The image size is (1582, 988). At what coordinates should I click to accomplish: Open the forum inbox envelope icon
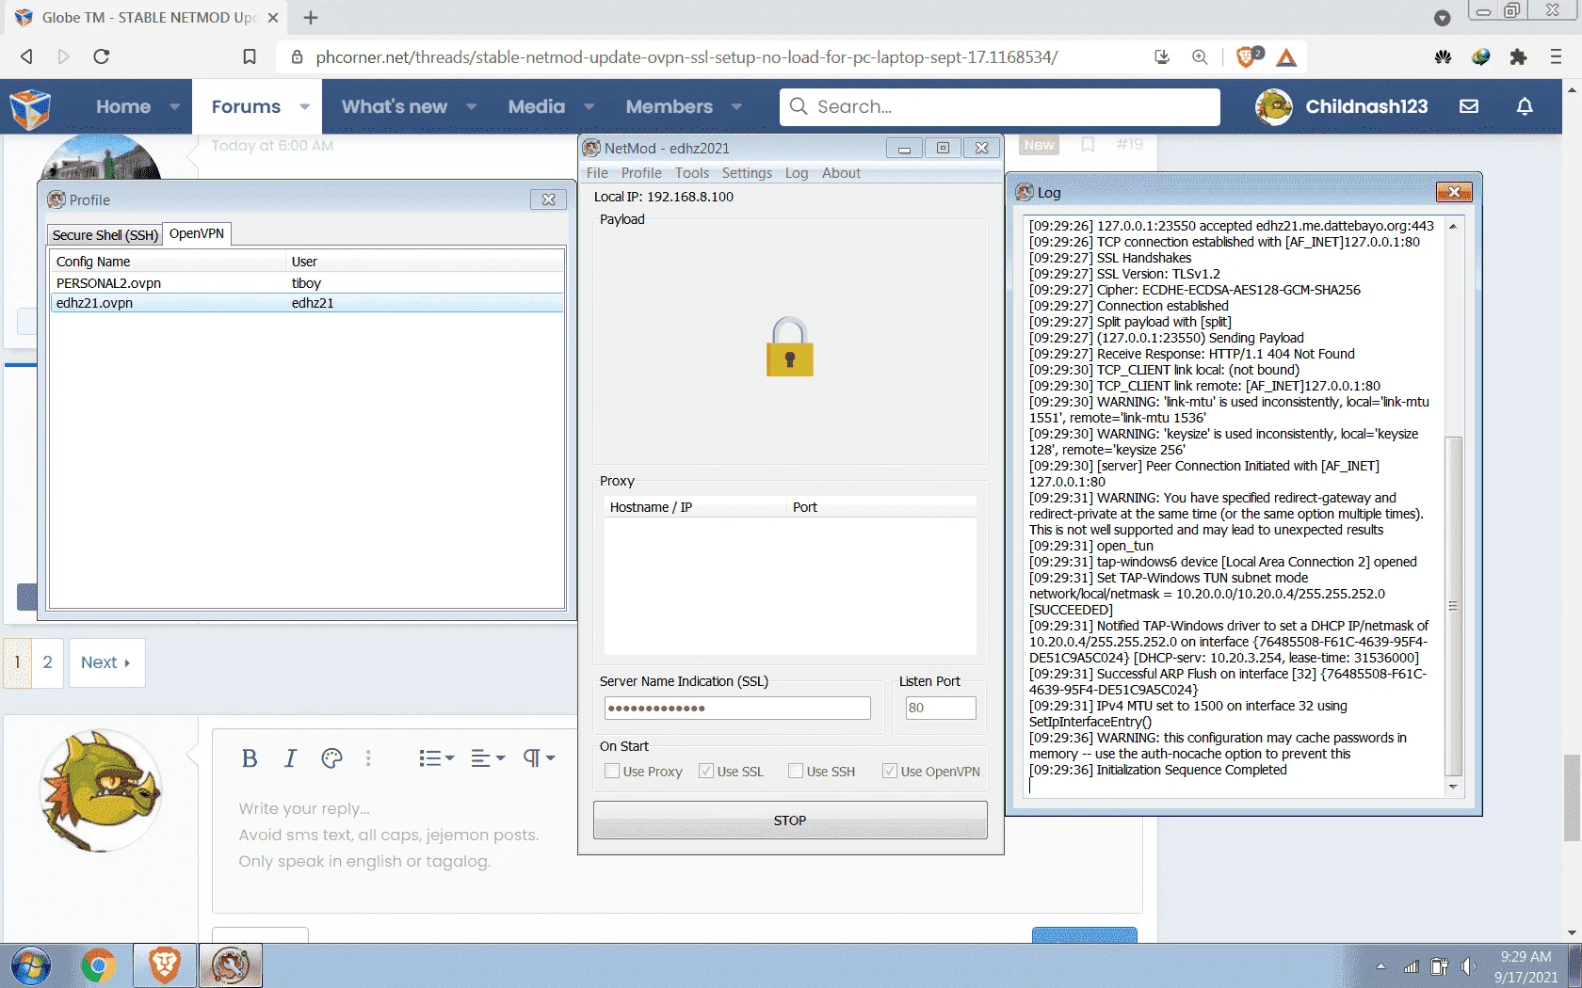[1469, 106]
